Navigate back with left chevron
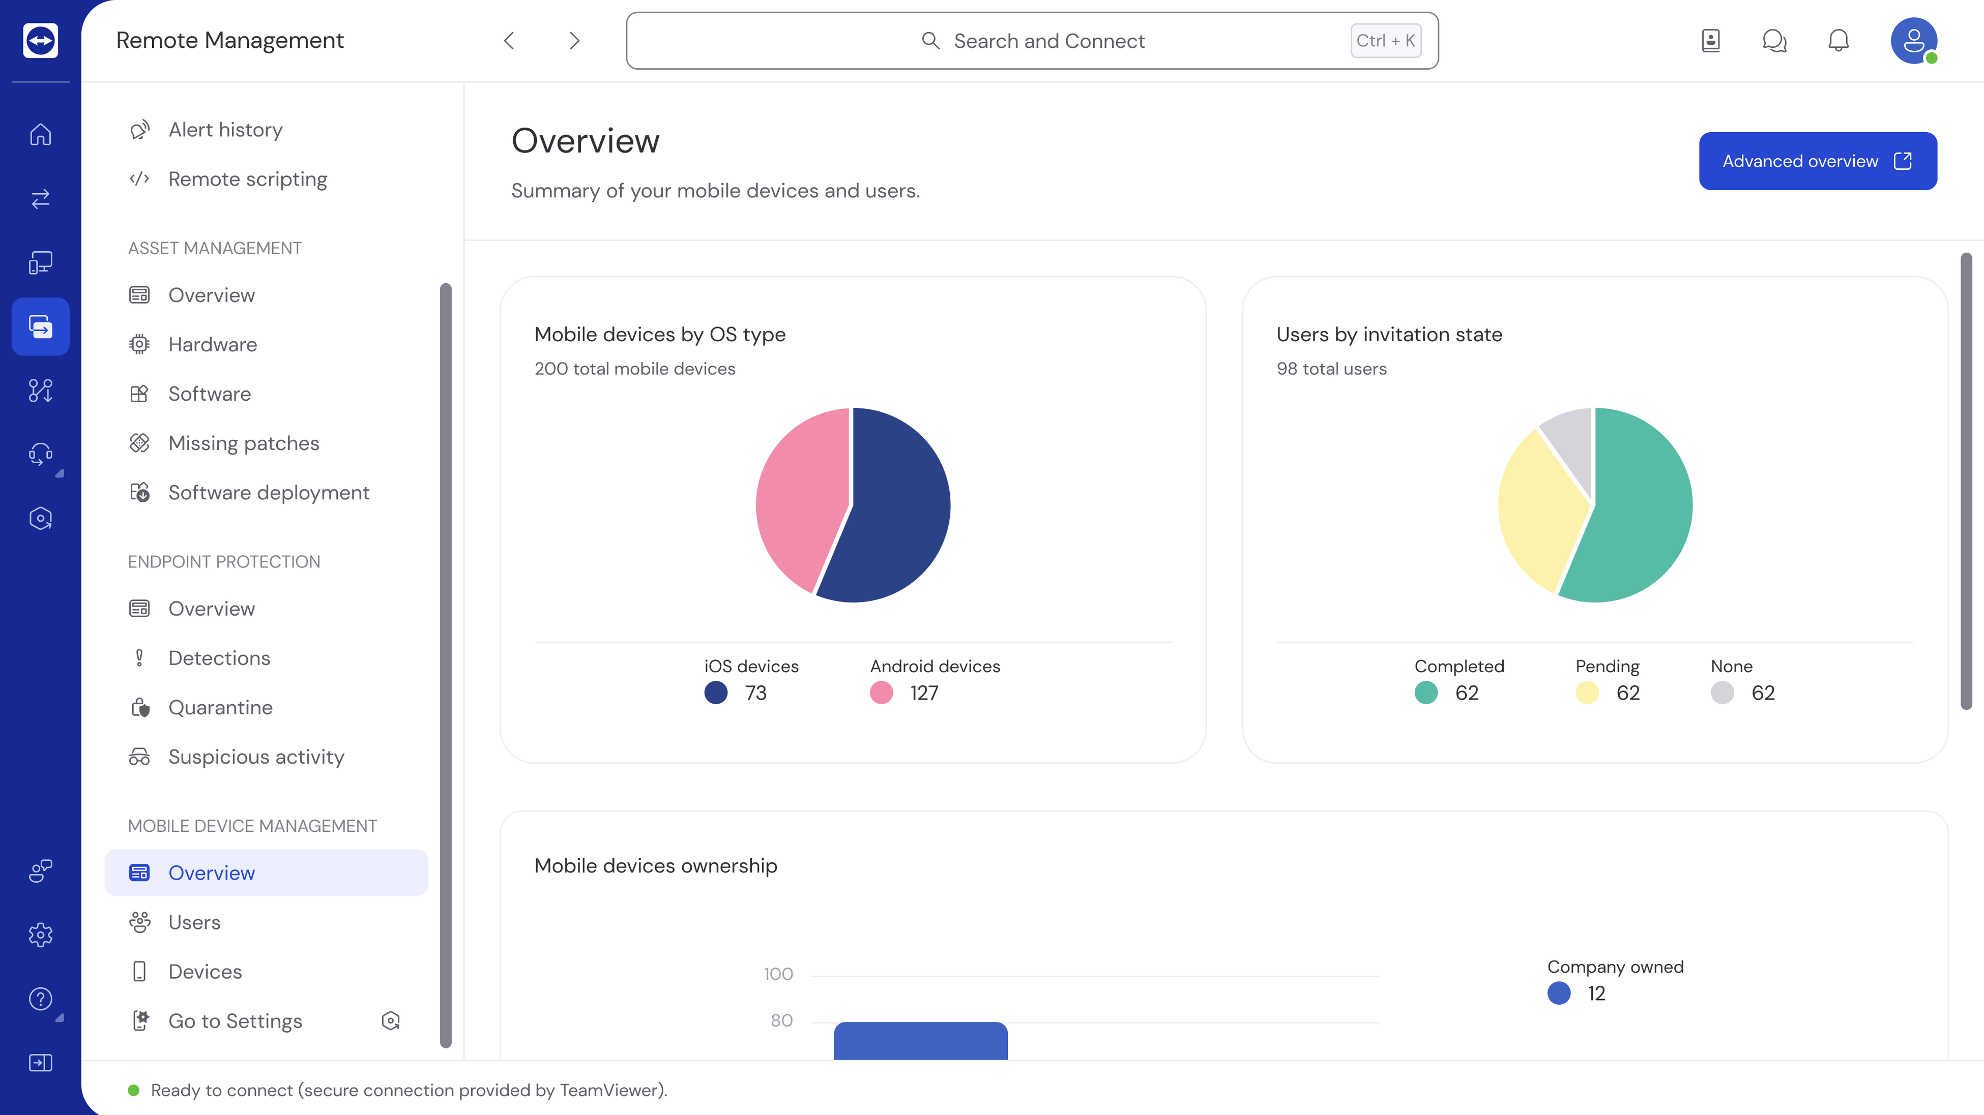The width and height of the screenshot is (1984, 1115). tap(509, 41)
